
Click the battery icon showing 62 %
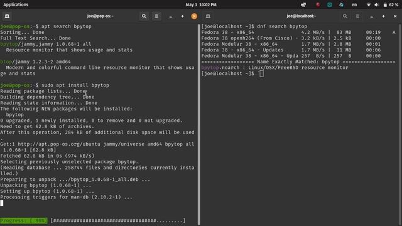tap(385, 4)
